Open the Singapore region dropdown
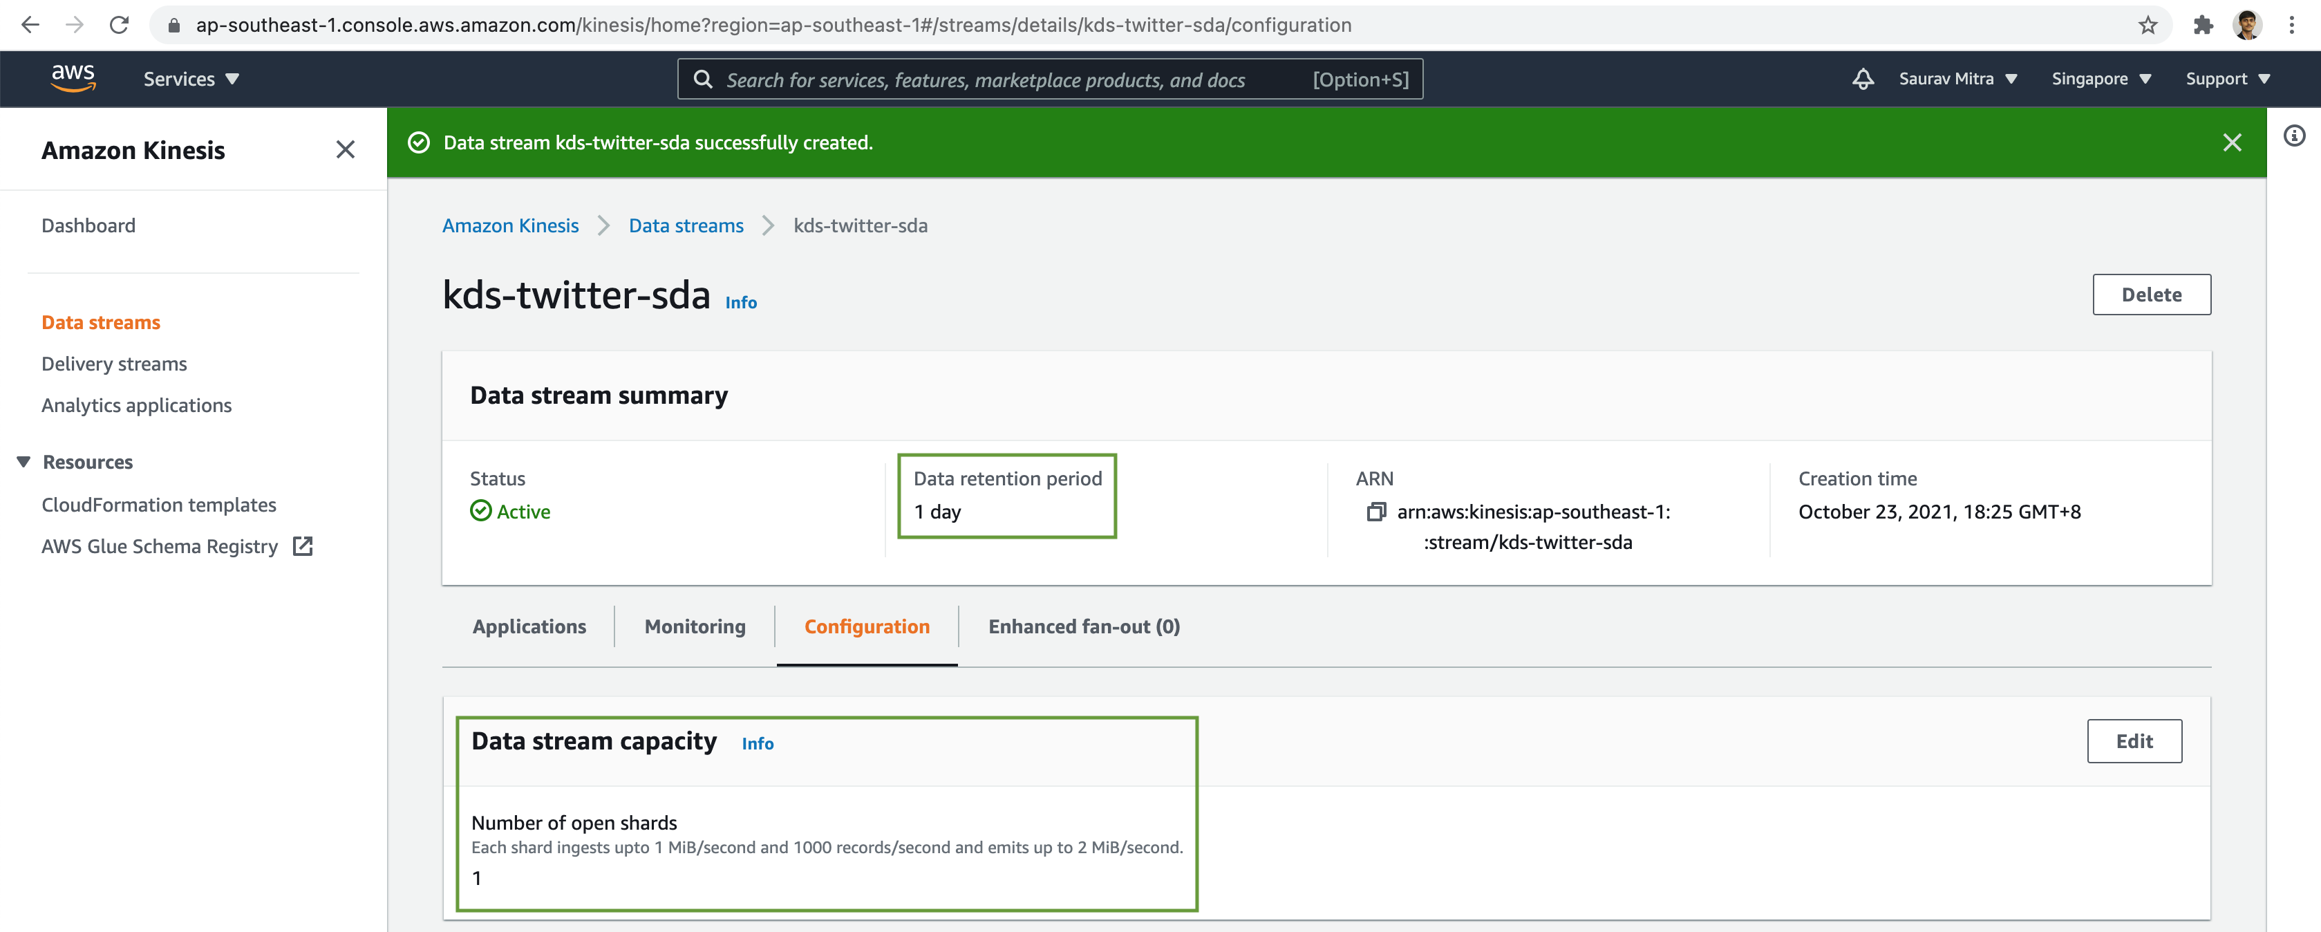The width and height of the screenshot is (2321, 932). pos(2101,80)
